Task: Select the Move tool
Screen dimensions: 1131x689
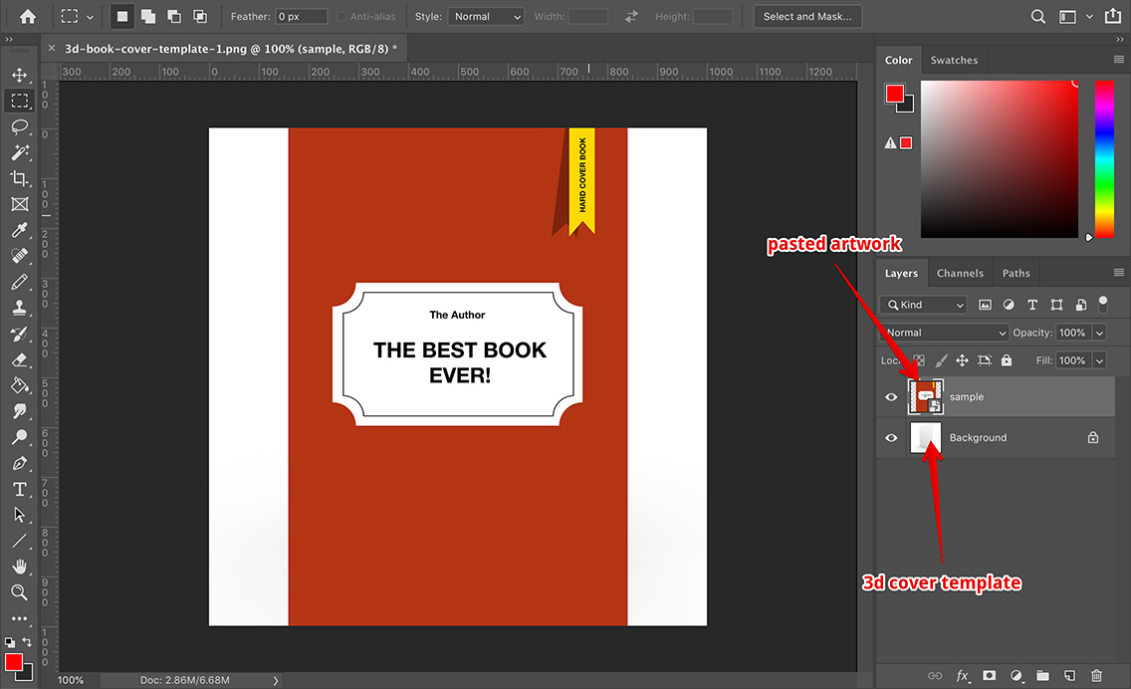Action: click(20, 74)
